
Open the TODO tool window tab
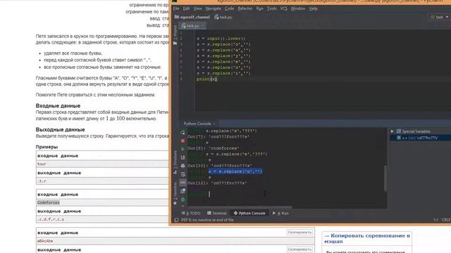191,213
